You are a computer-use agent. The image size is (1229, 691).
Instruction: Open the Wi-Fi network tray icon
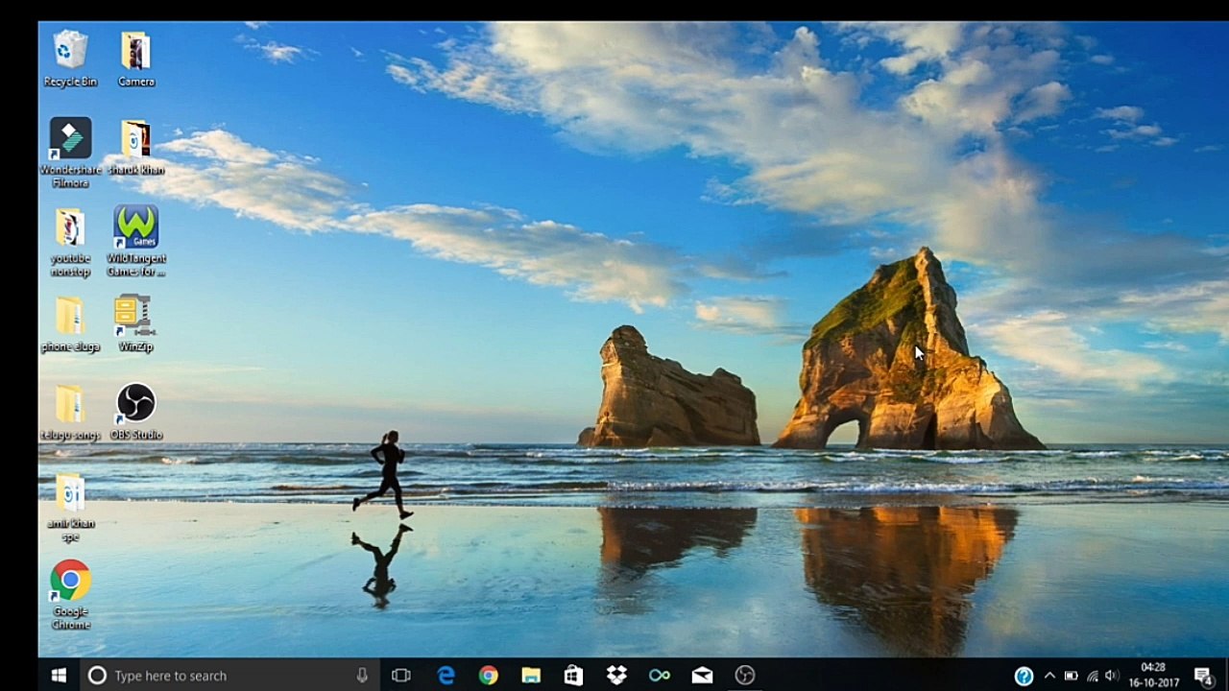click(x=1092, y=676)
